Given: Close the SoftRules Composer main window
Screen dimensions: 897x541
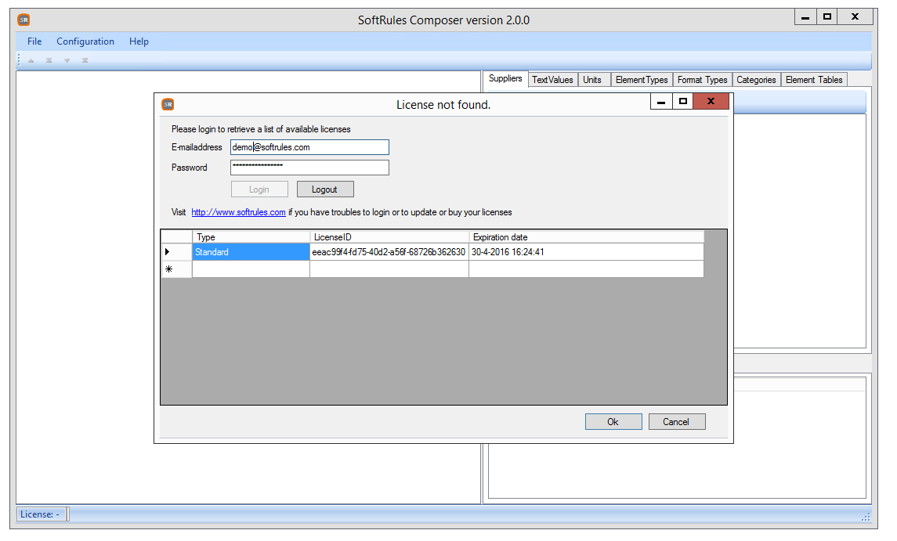Looking at the screenshot, I should [x=855, y=17].
